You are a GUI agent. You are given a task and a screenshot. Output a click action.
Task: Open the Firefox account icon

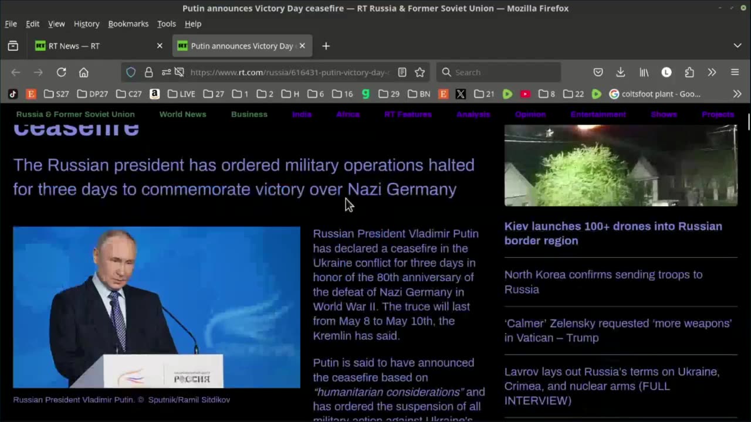coord(667,72)
